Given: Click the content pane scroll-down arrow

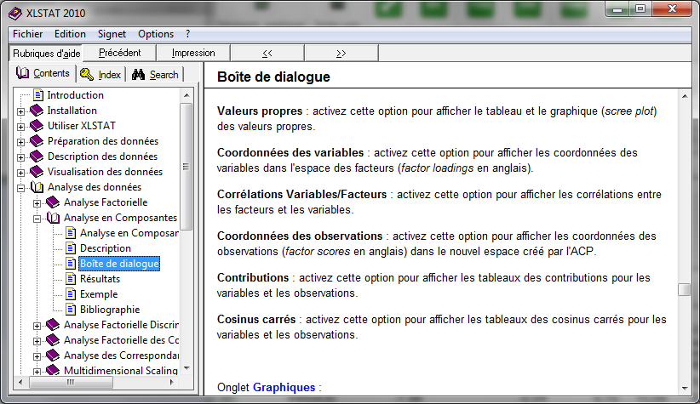Looking at the screenshot, I should pos(685,389).
